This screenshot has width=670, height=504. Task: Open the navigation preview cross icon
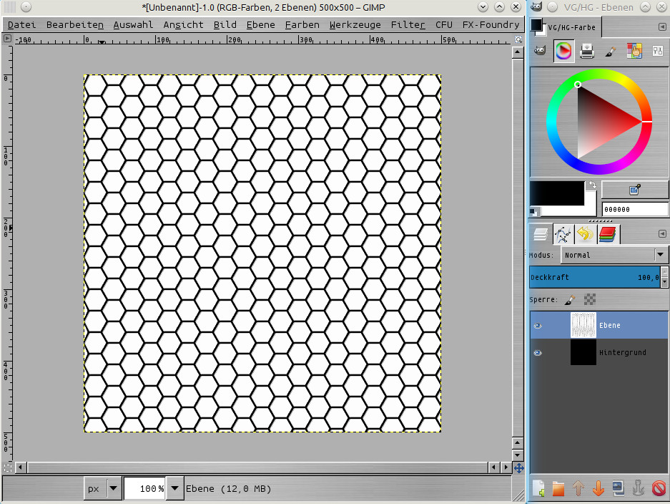pos(518,467)
